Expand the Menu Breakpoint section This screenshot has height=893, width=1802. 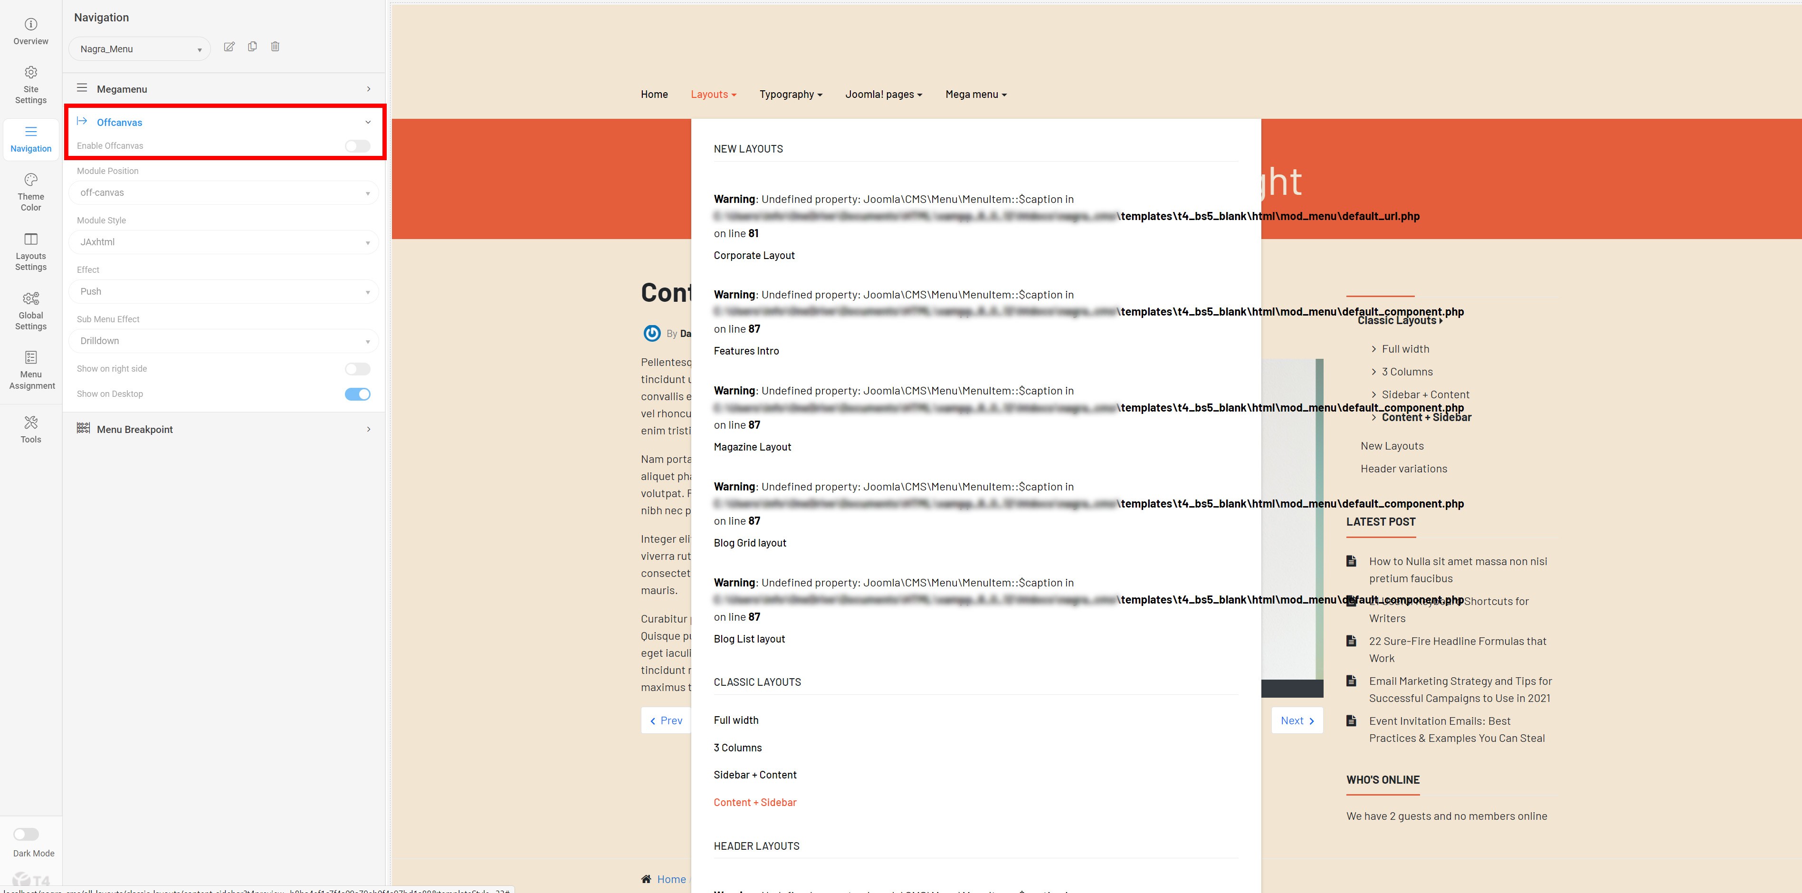[224, 429]
